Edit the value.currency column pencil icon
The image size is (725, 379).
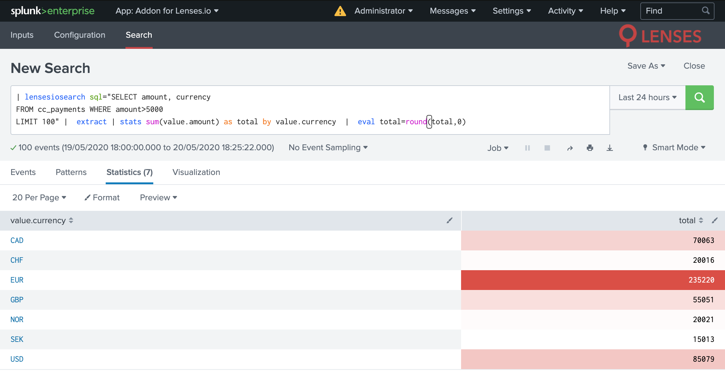click(449, 220)
